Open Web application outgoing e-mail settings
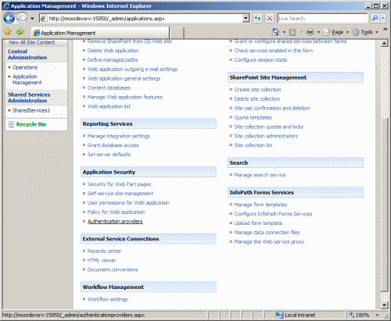This screenshot has height=321, width=391. coord(132,70)
